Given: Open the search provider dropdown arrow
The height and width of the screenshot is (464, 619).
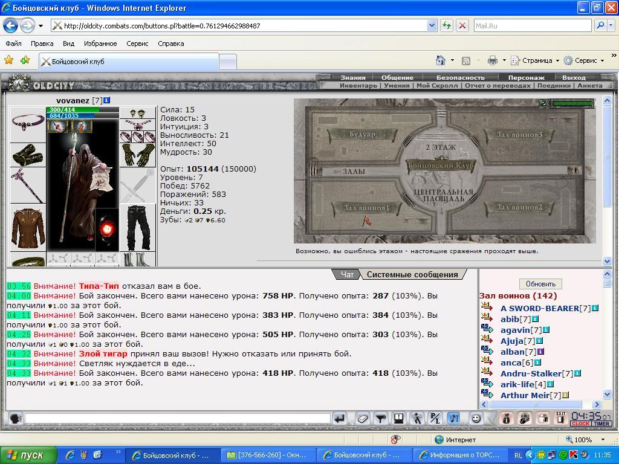Looking at the screenshot, I should pos(611,25).
